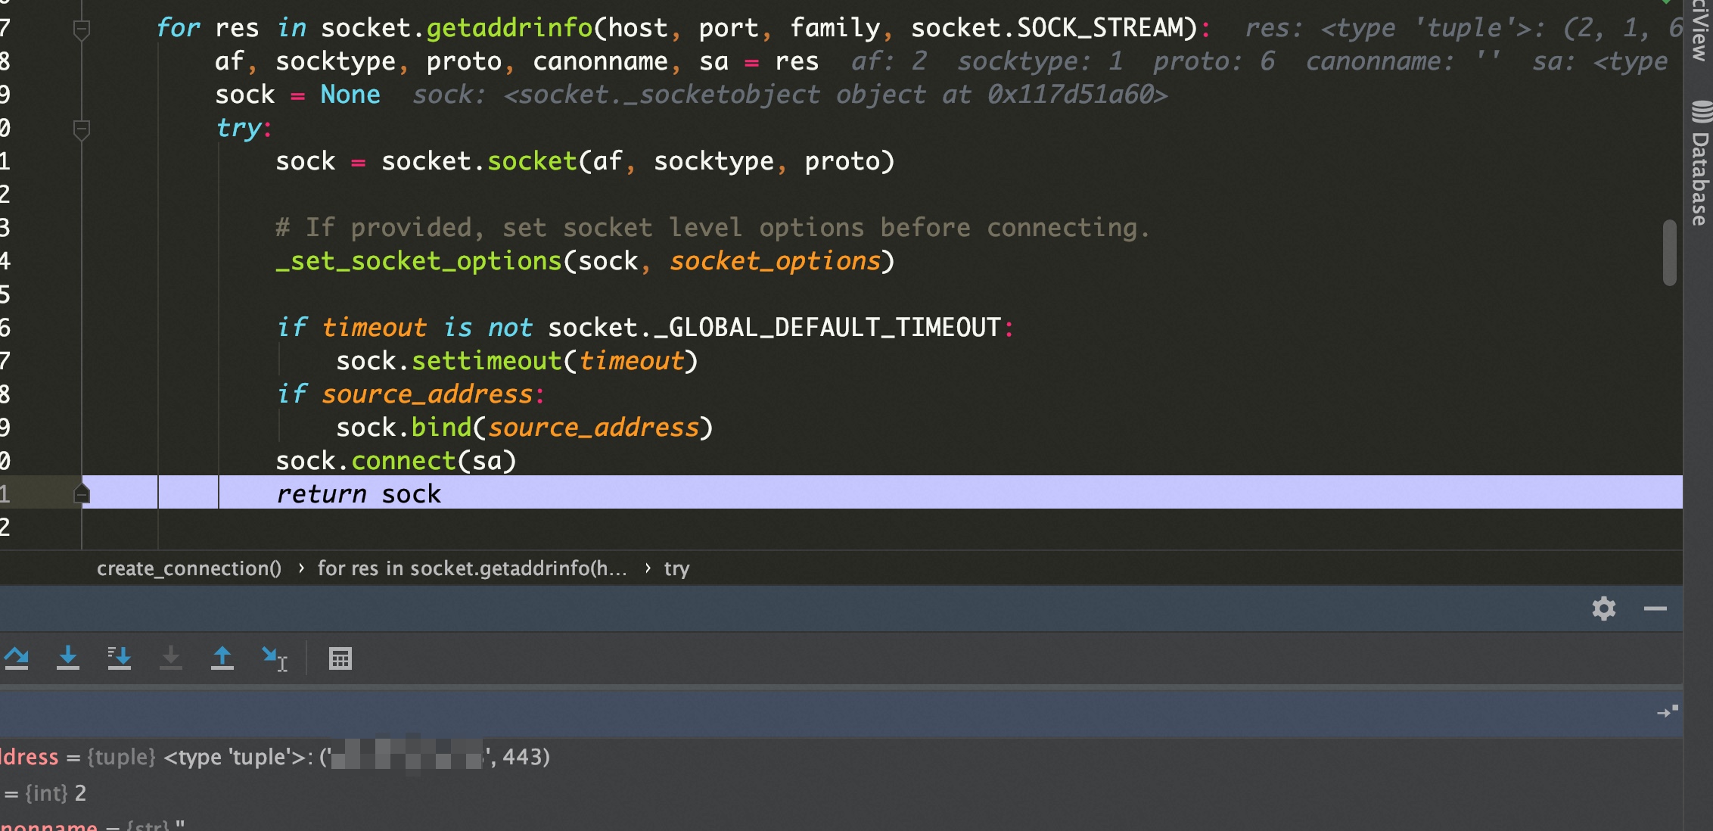Click on 'sock.connect(sa)' code line
This screenshot has width=1713, height=831.
[396, 460]
